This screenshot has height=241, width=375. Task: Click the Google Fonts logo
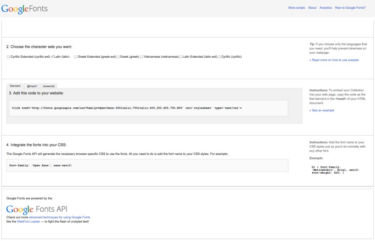[x=24, y=9]
